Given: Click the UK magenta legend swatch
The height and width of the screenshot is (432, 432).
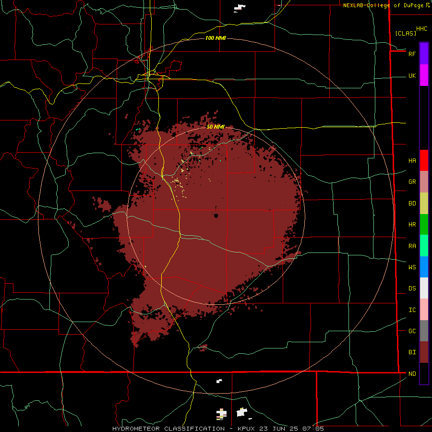Looking at the screenshot, I should tap(424, 75).
